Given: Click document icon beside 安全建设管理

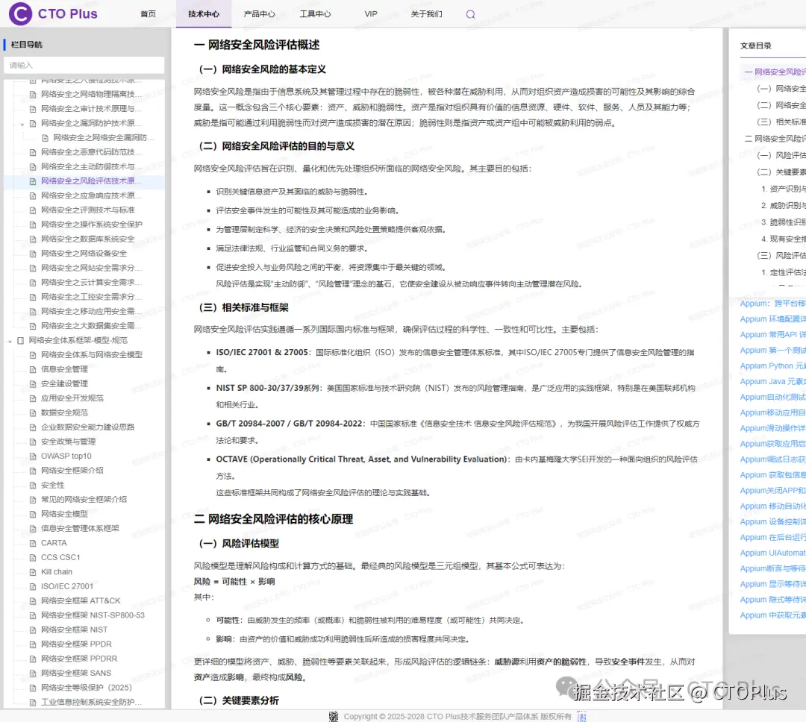Looking at the screenshot, I should [33, 384].
